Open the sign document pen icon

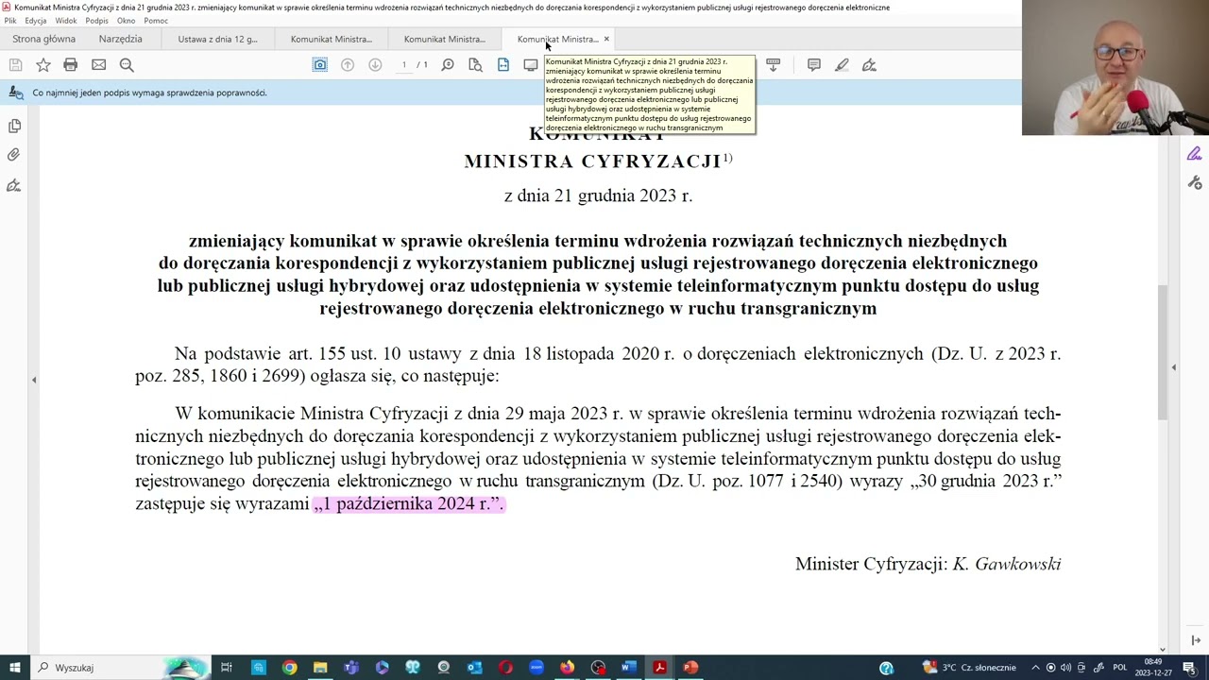(x=870, y=65)
